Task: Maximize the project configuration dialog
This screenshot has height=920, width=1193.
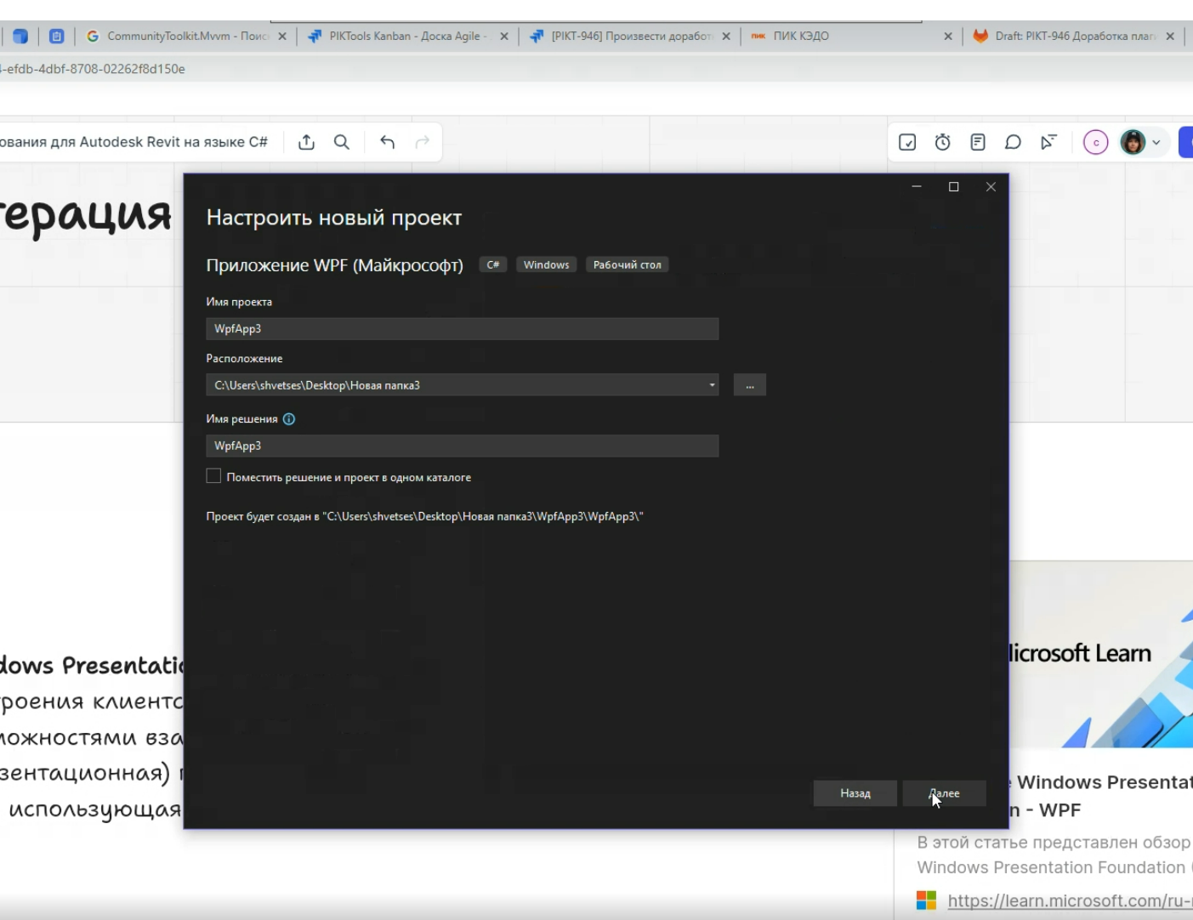Action: click(x=954, y=187)
